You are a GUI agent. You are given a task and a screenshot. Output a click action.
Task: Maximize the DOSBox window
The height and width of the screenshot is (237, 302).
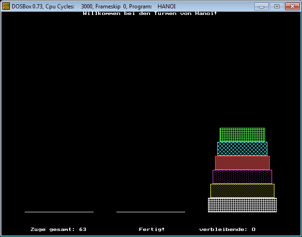click(276, 7)
